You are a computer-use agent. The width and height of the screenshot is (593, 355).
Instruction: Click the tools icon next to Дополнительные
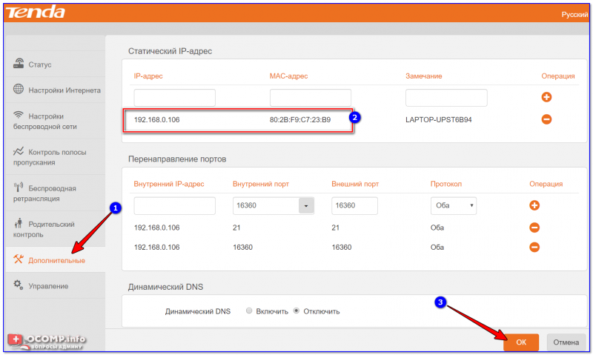[18, 259]
